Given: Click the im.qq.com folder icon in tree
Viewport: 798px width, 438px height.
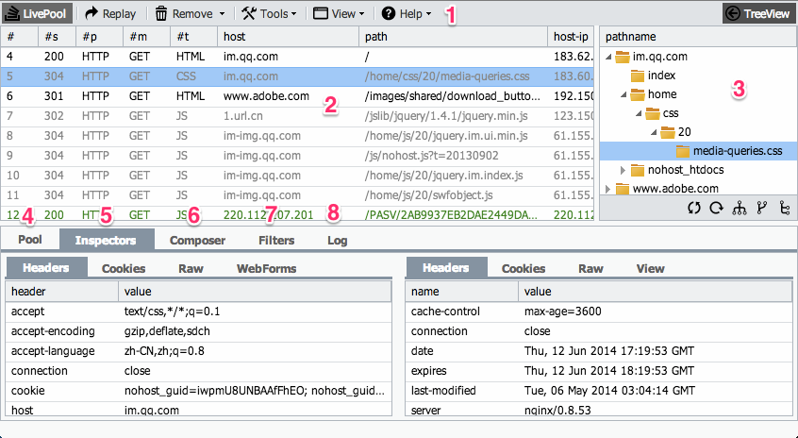Looking at the screenshot, I should coord(623,57).
